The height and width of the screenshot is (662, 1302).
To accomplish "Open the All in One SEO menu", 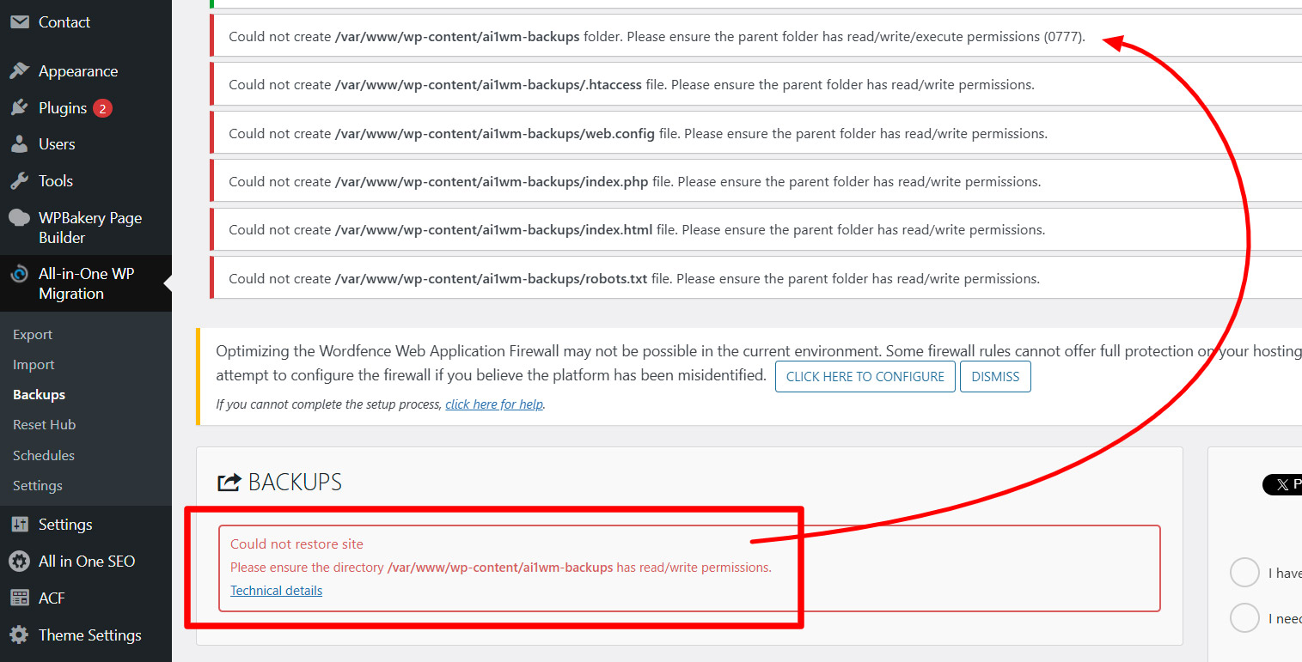I will pyautogui.click(x=86, y=562).
